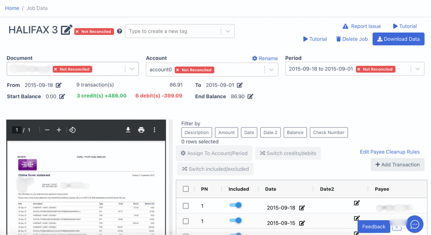431x235 pixels.
Task: Open the Account account0 dropdown
Action: pyautogui.click(x=271, y=70)
